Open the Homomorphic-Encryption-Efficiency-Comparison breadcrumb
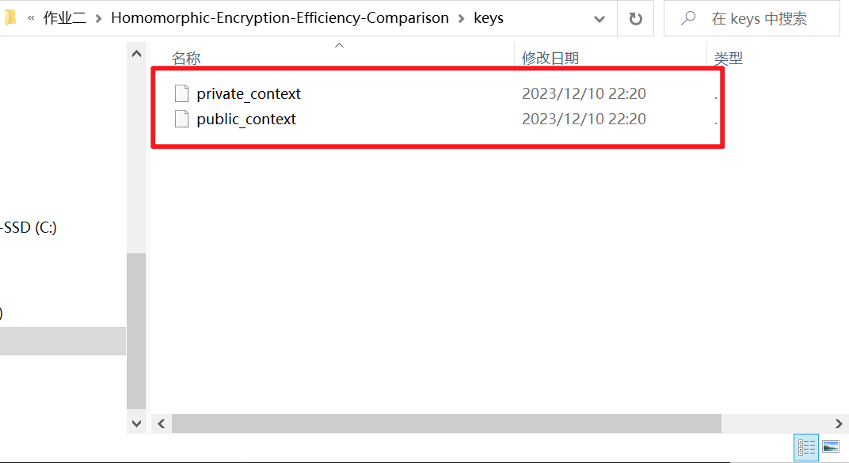849x463 pixels. 281,17
